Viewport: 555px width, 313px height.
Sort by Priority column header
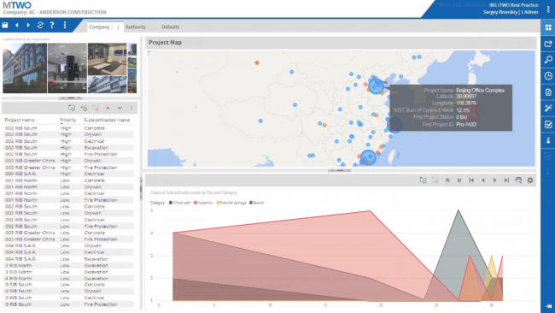pos(67,120)
